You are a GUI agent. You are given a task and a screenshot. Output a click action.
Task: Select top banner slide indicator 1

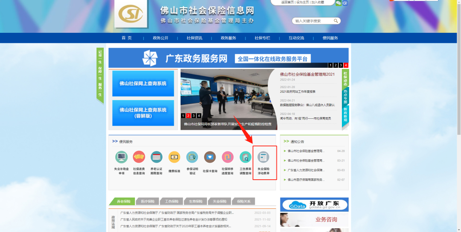click(x=330, y=65)
